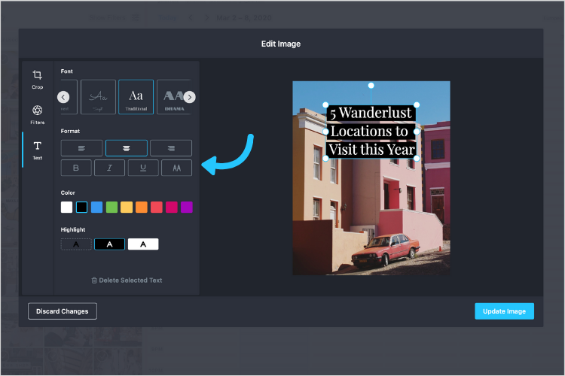This screenshot has height=376, width=565.
Task: Open the Filters tool
Action: pyautogui.click(x=37, y=115)
